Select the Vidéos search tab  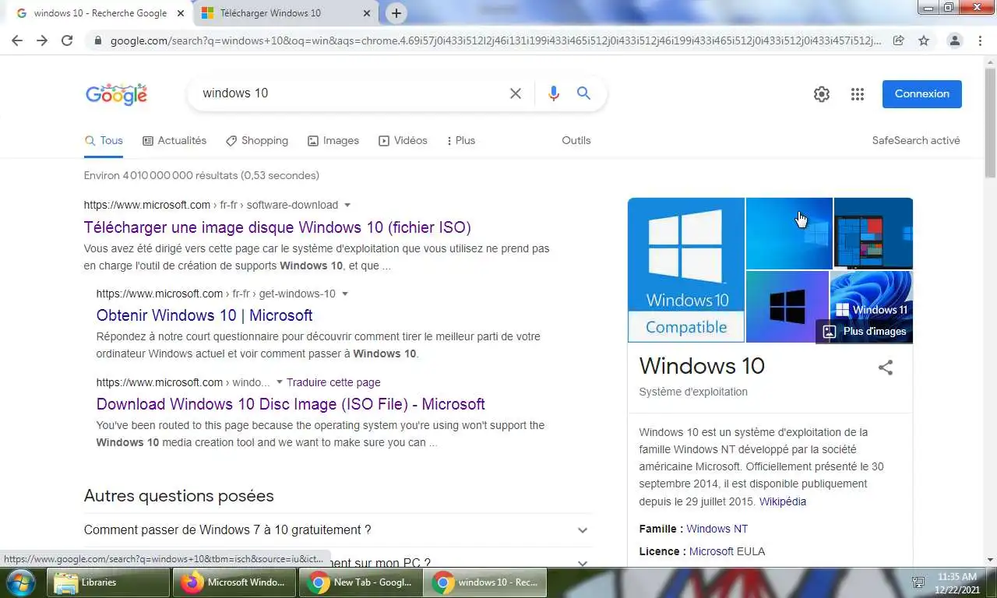coord(403,141)
